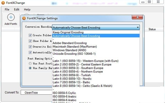Minimize the FontXChange main window
Viewport: 165px width, 103px height.
point(143,2)
